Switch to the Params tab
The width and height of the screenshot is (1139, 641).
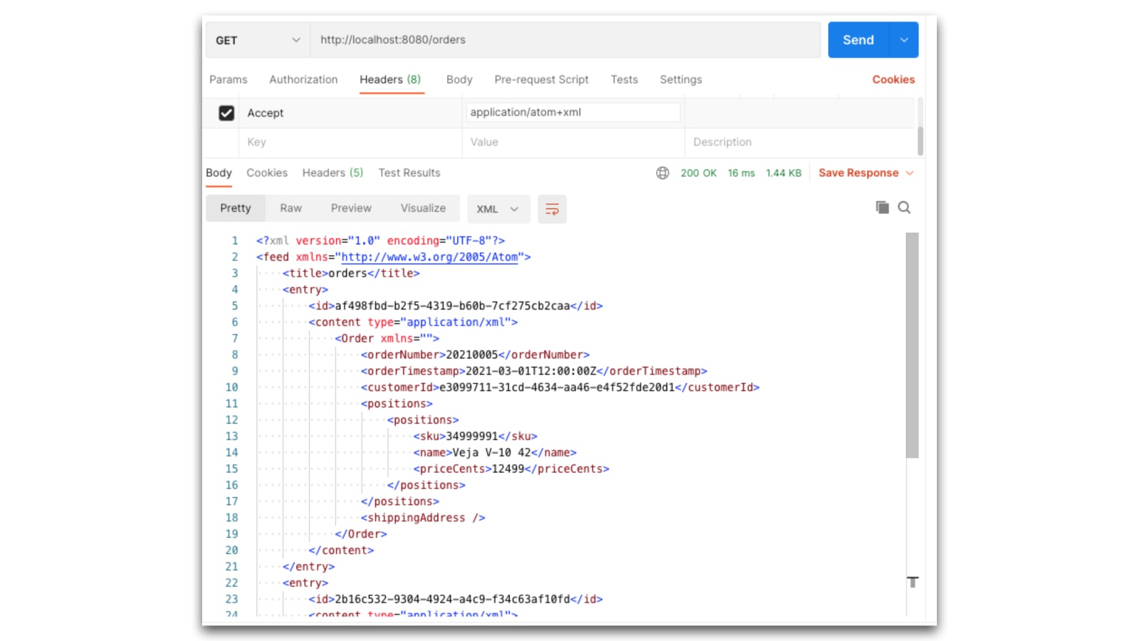pyautogui.click(x=229, y=80)
